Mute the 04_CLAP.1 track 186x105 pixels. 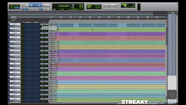(x=14, y=39)
